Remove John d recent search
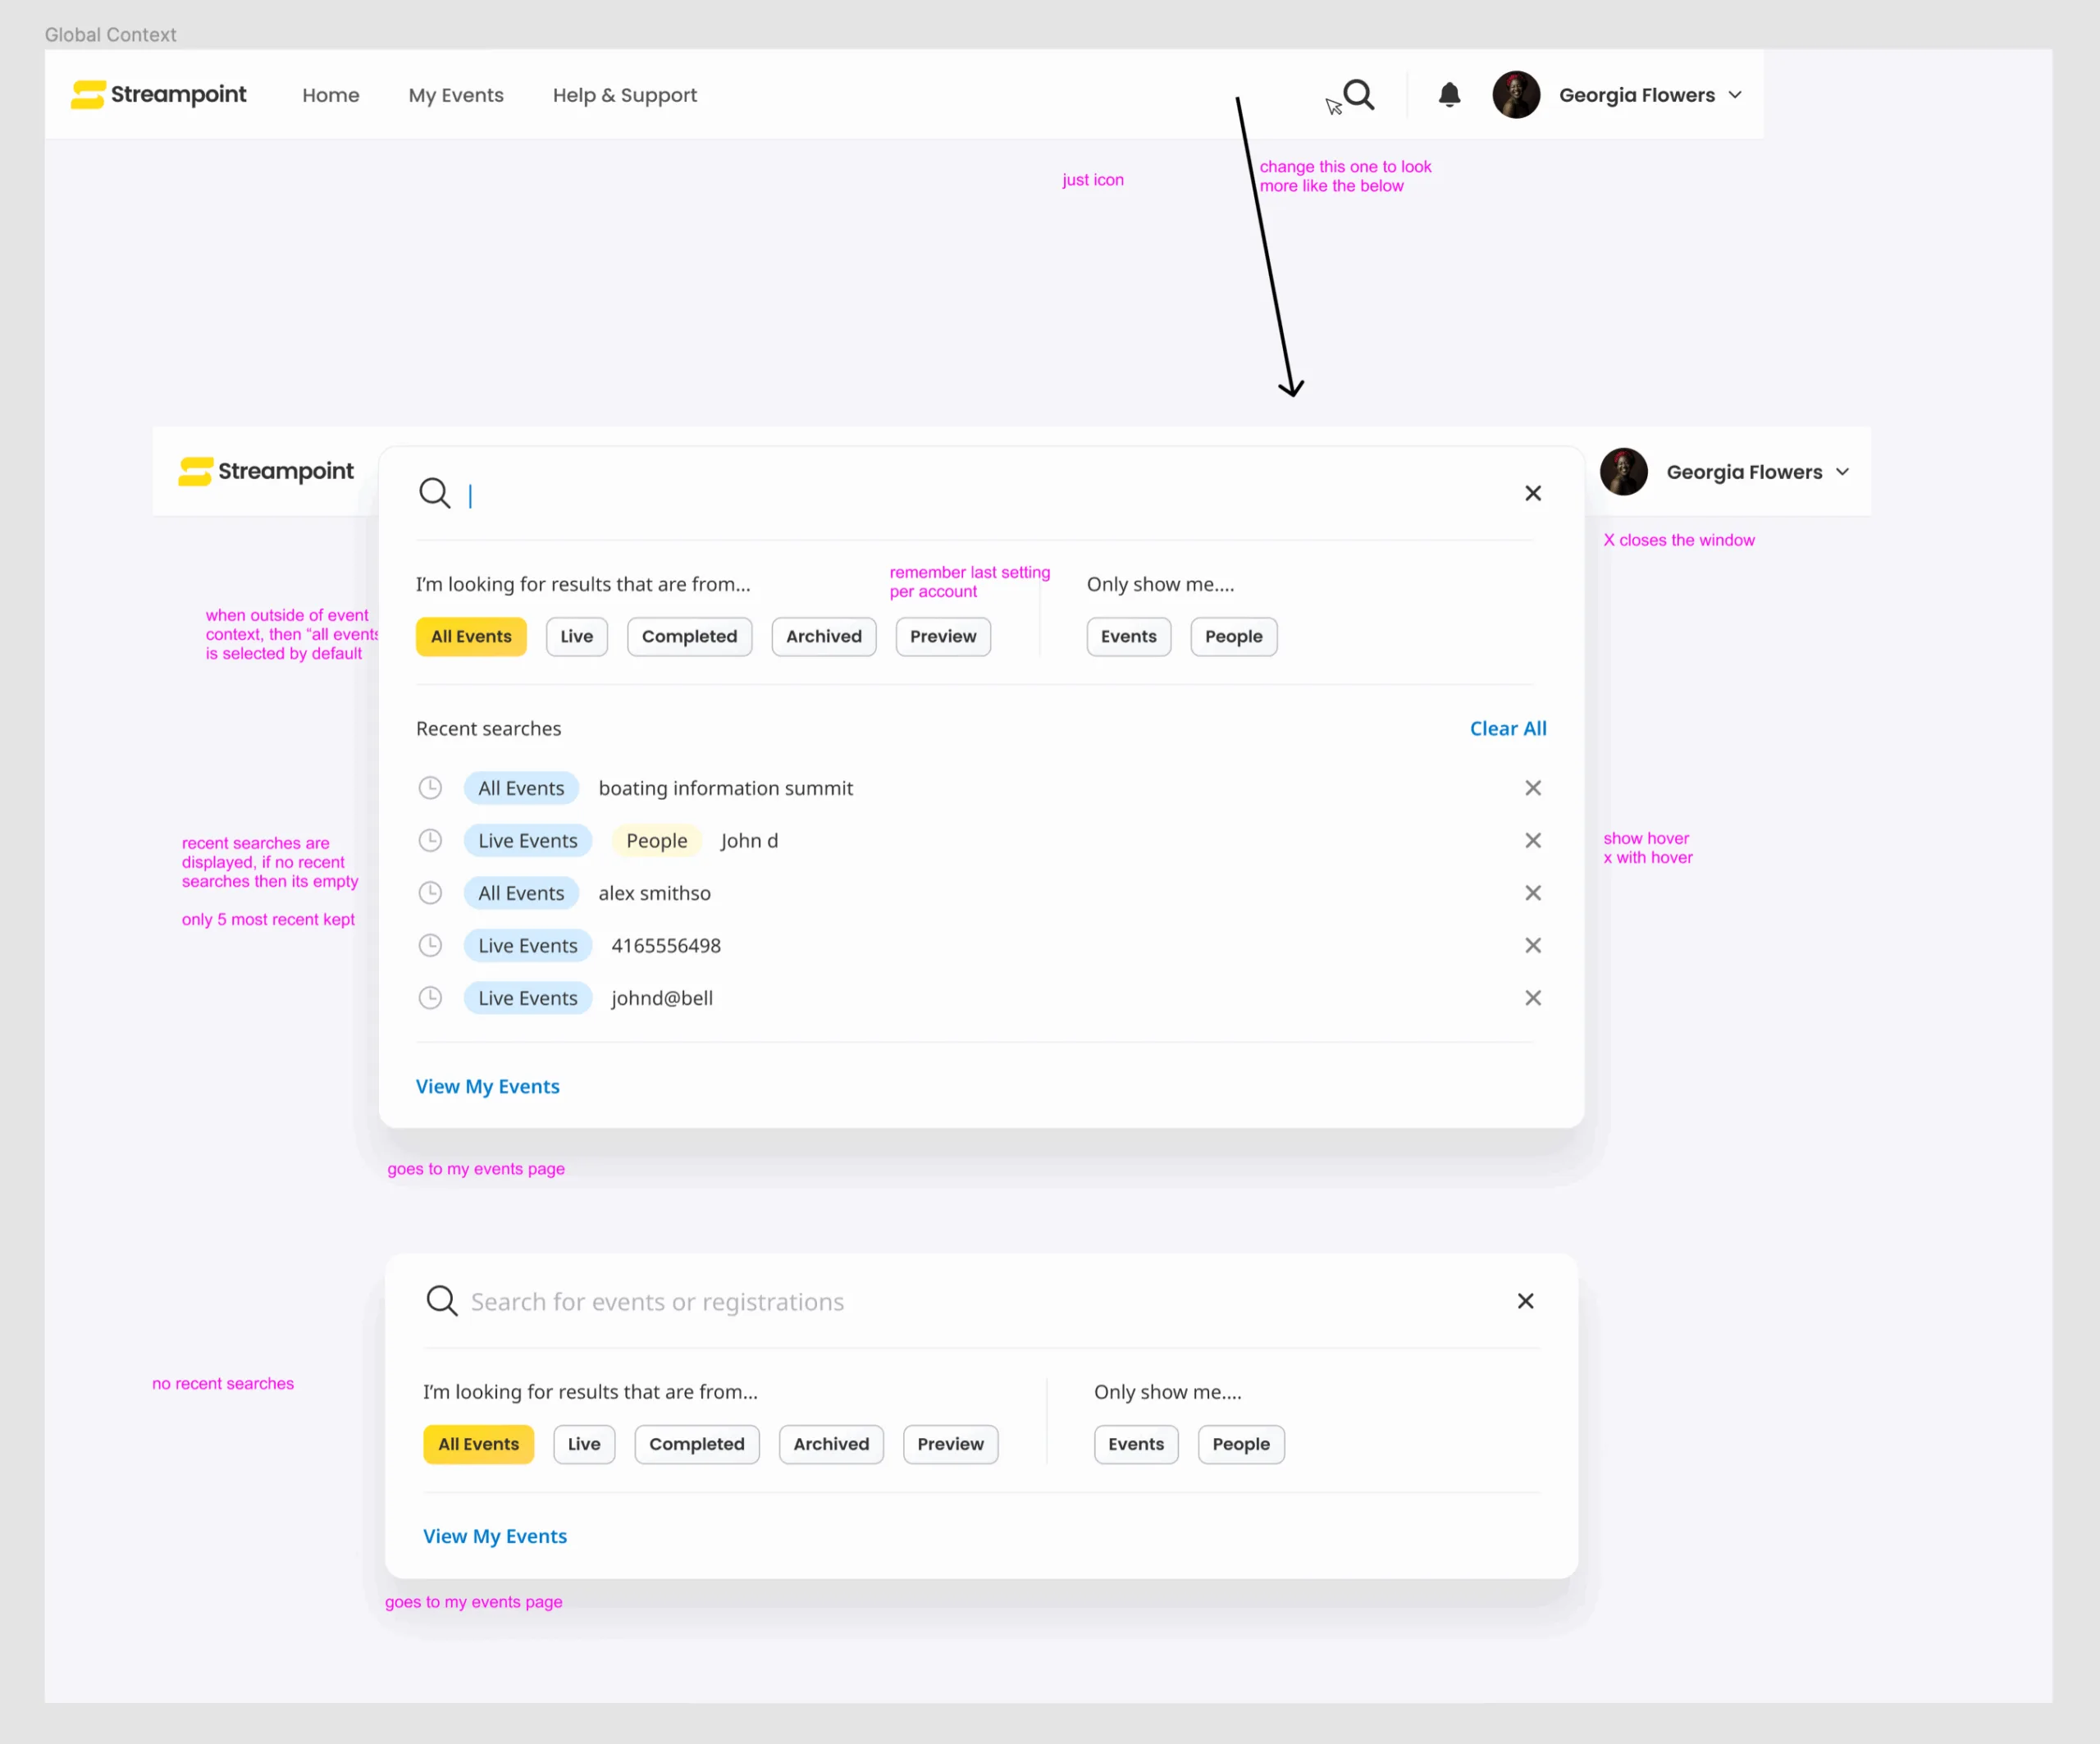Viewport: 2100px width, 1744px height. point(1533,841)
